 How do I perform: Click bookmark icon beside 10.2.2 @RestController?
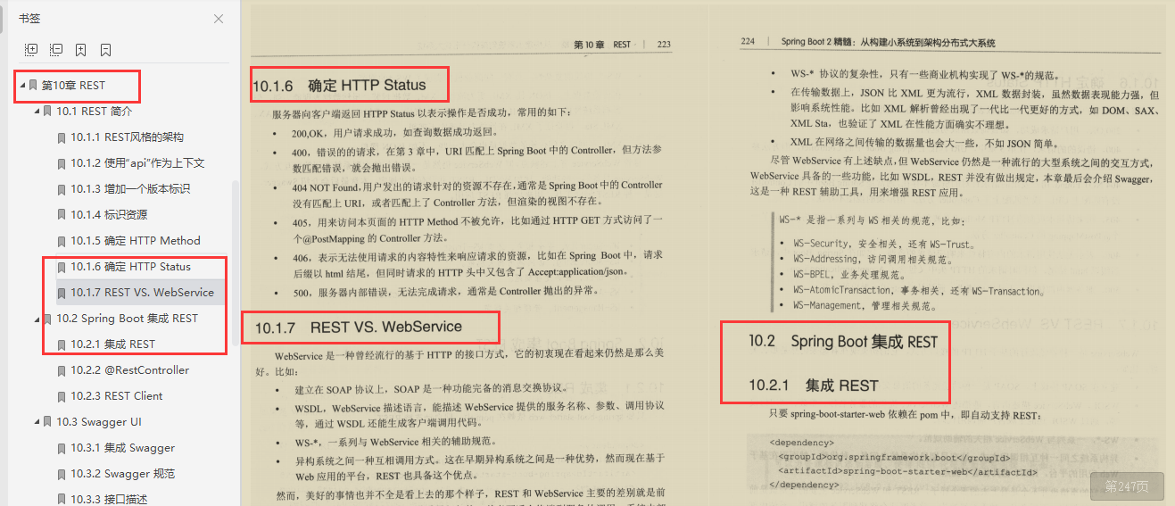pyautogui.click(x=62, y=370)
